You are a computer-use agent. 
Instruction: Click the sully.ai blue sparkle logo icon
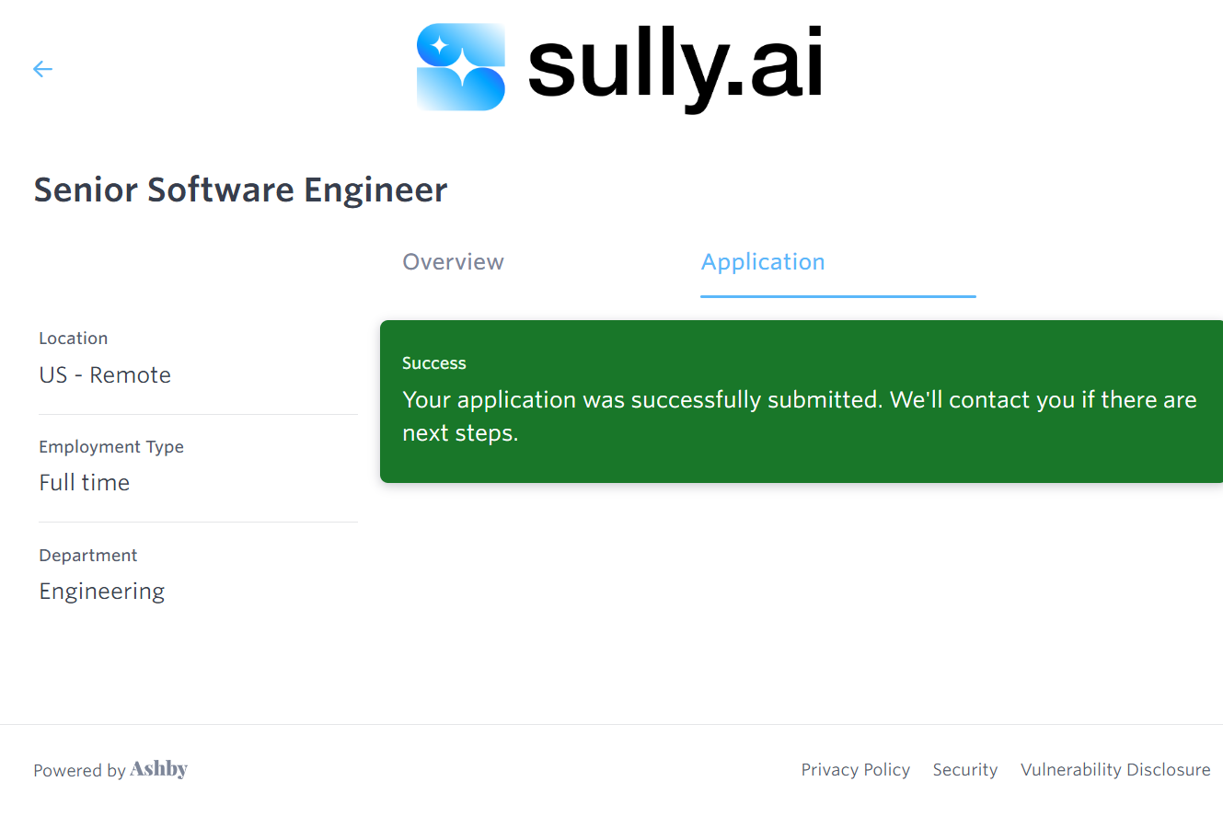click(461, 67)
